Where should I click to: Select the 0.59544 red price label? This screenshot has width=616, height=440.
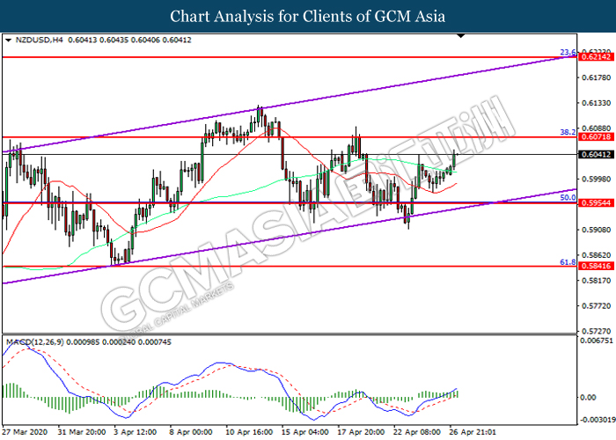coord(596,202)
